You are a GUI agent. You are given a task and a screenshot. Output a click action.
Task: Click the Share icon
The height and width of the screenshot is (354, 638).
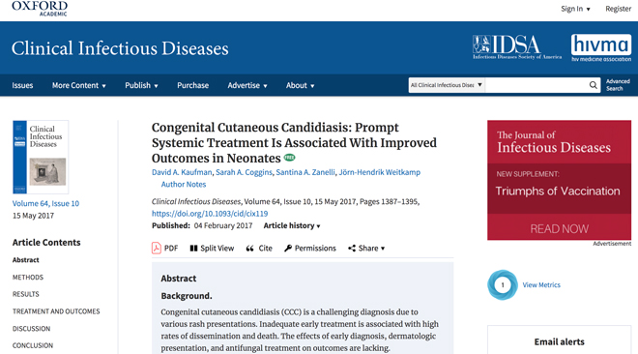352,249
